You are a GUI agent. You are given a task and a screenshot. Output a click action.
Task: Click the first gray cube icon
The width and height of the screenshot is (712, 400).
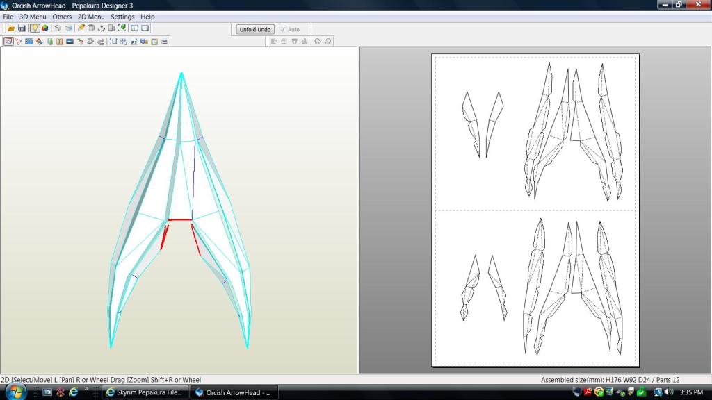[x=58, y=28]
